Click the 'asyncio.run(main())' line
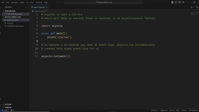This screenshot has width=199, height=112. tap(55, 56)
